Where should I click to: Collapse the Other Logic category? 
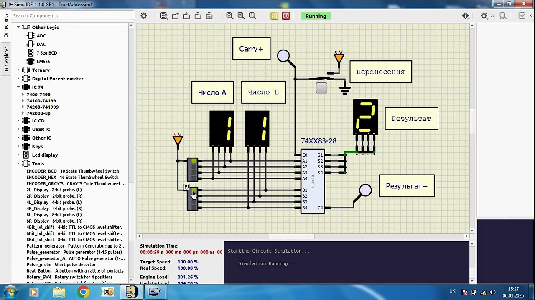(18, 27)
